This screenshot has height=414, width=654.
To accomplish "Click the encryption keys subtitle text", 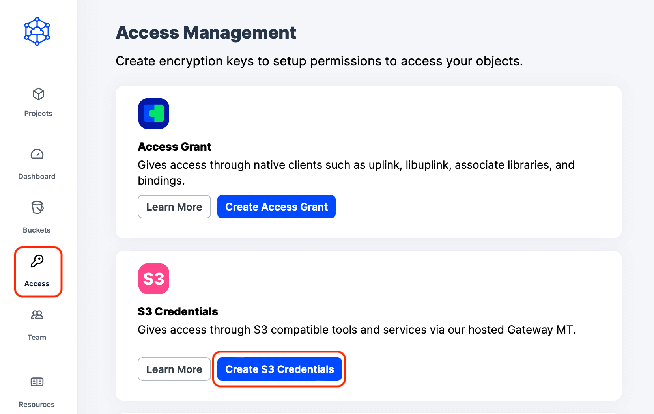I will (319, 61).
